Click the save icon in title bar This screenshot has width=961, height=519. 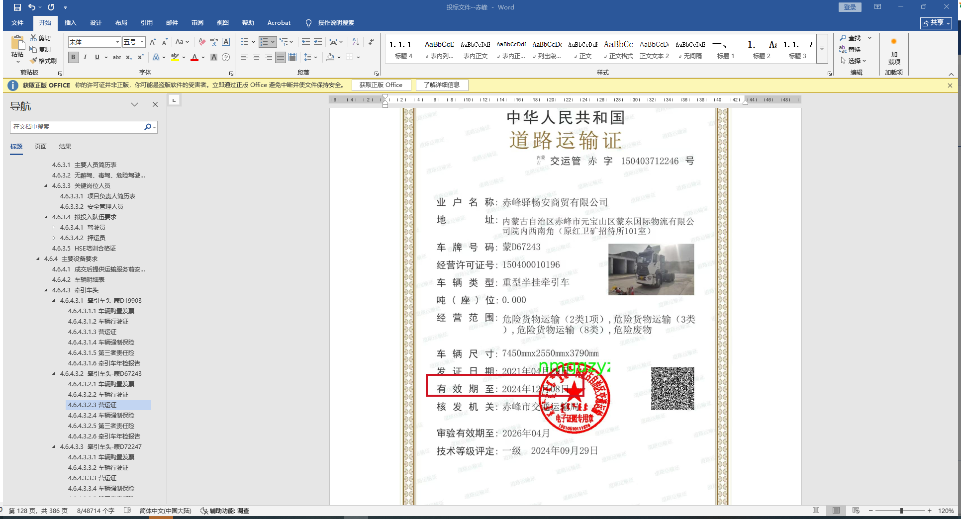(17, 7)
